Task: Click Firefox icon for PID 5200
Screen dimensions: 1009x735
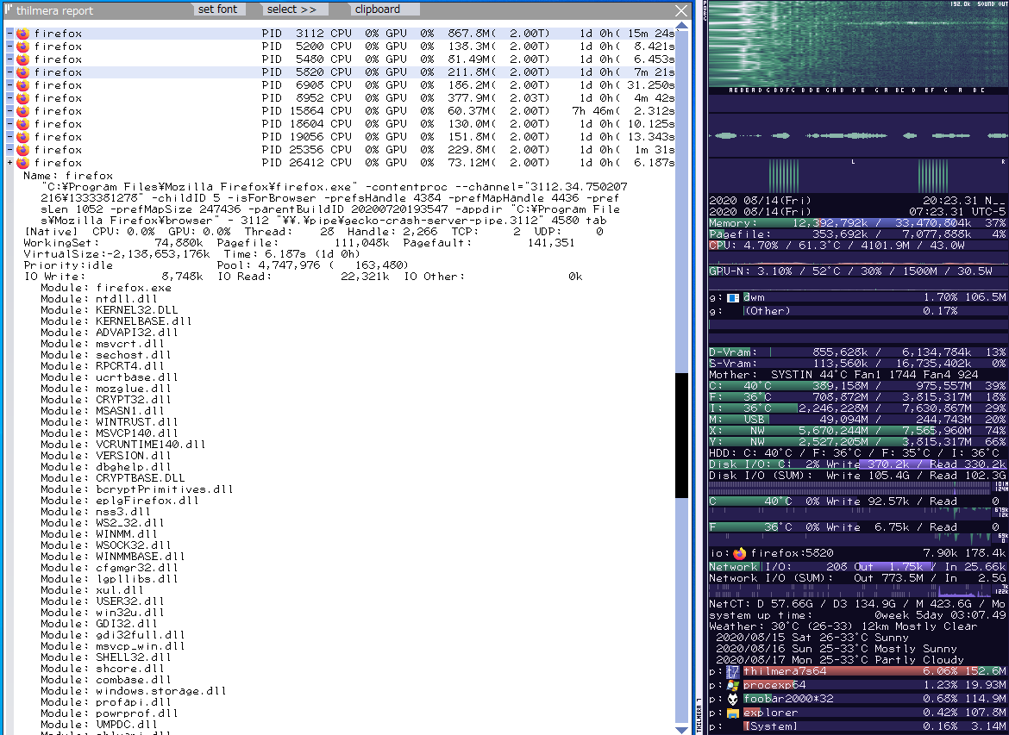Action: click(22, 47)
